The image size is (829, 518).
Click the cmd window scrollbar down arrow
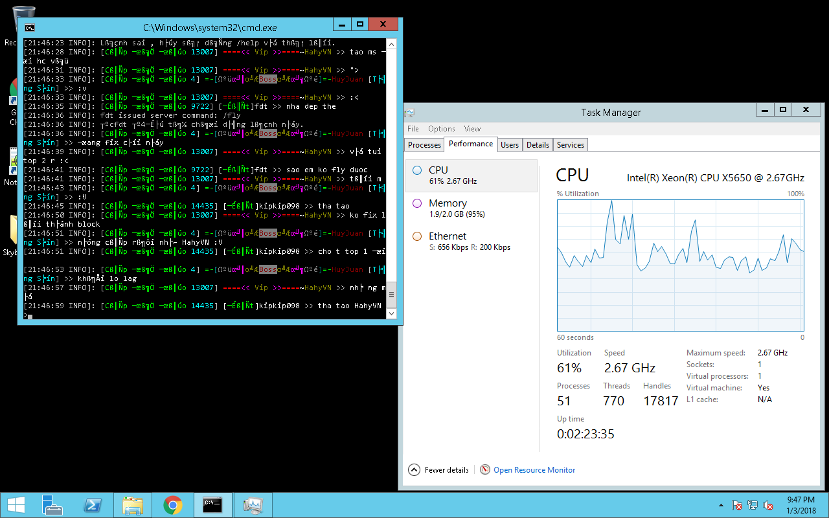391,313
